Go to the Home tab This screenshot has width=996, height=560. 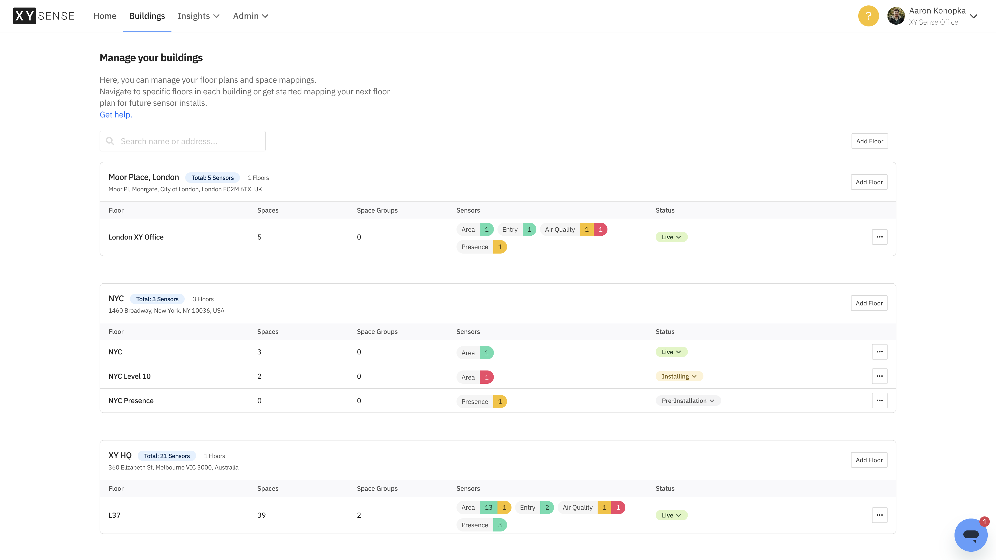click(x=105, y=16)
